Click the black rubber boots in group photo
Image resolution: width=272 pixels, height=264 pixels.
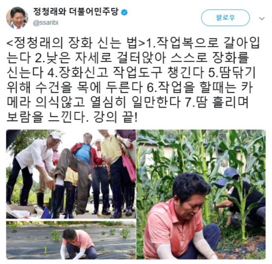click(69, 202)
